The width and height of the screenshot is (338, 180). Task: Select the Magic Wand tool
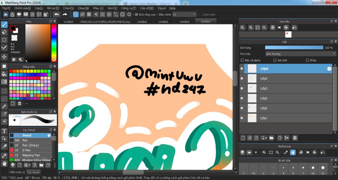[4, 106]
